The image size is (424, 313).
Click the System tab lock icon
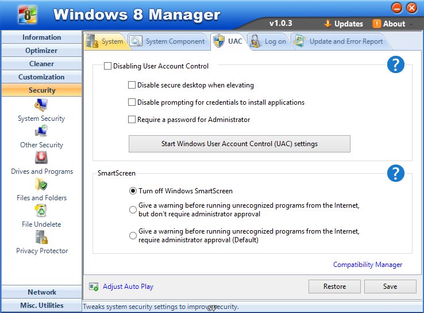92,41
